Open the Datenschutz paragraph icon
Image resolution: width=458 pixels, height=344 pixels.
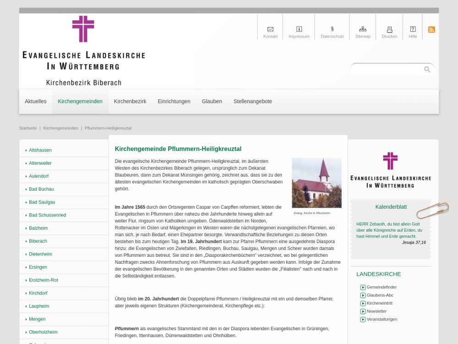pyautogui.click(x=332, y=29)
